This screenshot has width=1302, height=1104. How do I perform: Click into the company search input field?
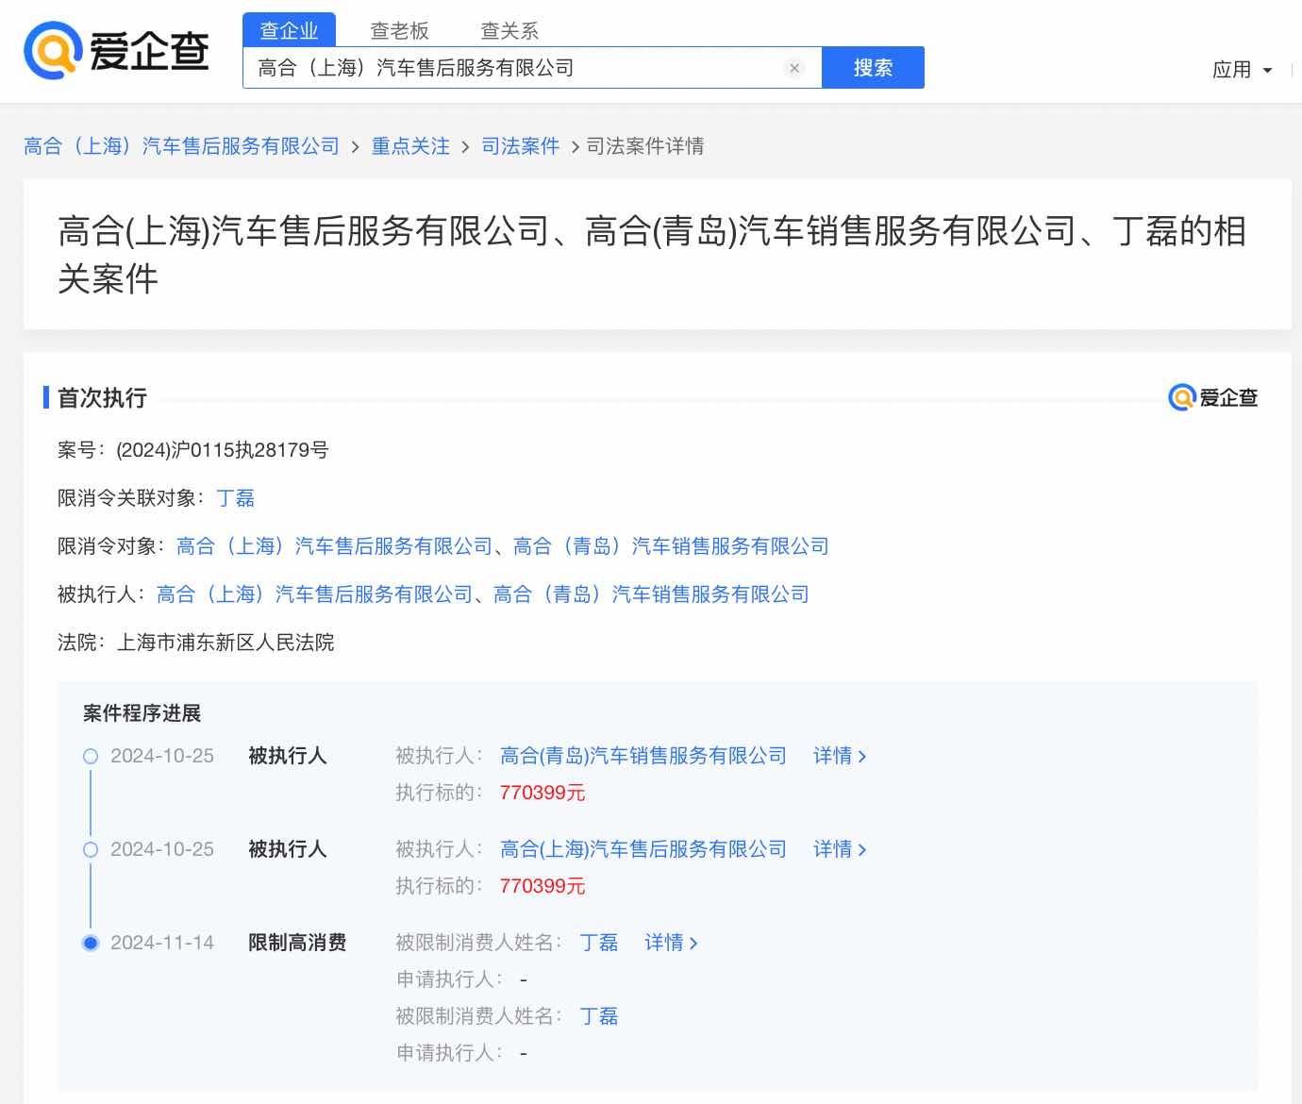click(514, 68)
